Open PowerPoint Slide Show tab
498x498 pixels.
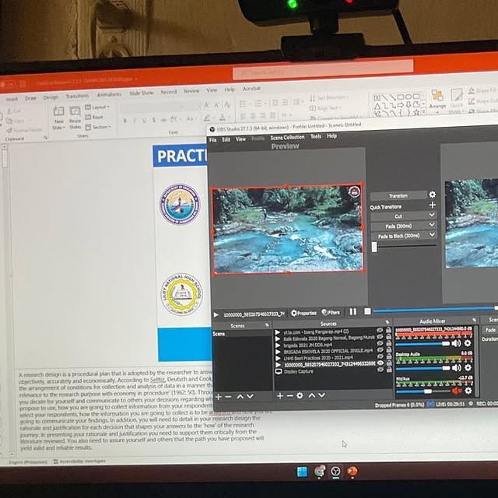(x=142, y=93)
